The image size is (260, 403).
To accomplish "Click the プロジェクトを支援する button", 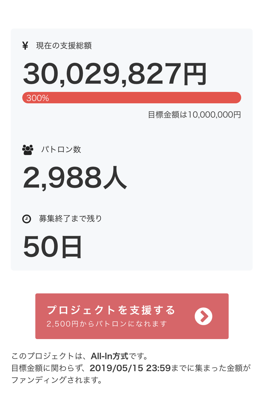I will pyautogui.click(x=132, y=316).
